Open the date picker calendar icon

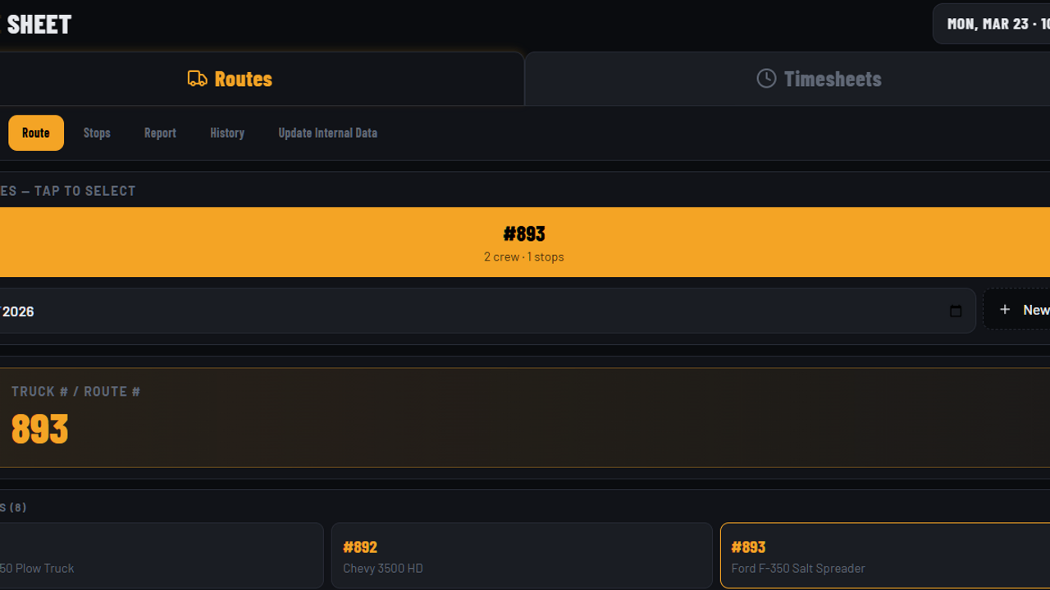click(x=955, y=311)
